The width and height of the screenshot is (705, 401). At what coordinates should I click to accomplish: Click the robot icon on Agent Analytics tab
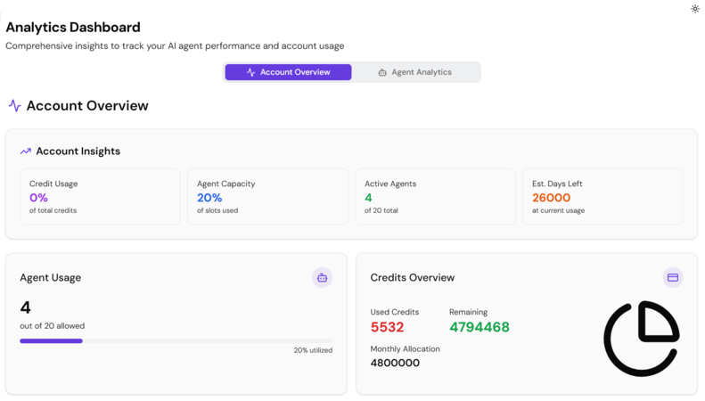382,72
